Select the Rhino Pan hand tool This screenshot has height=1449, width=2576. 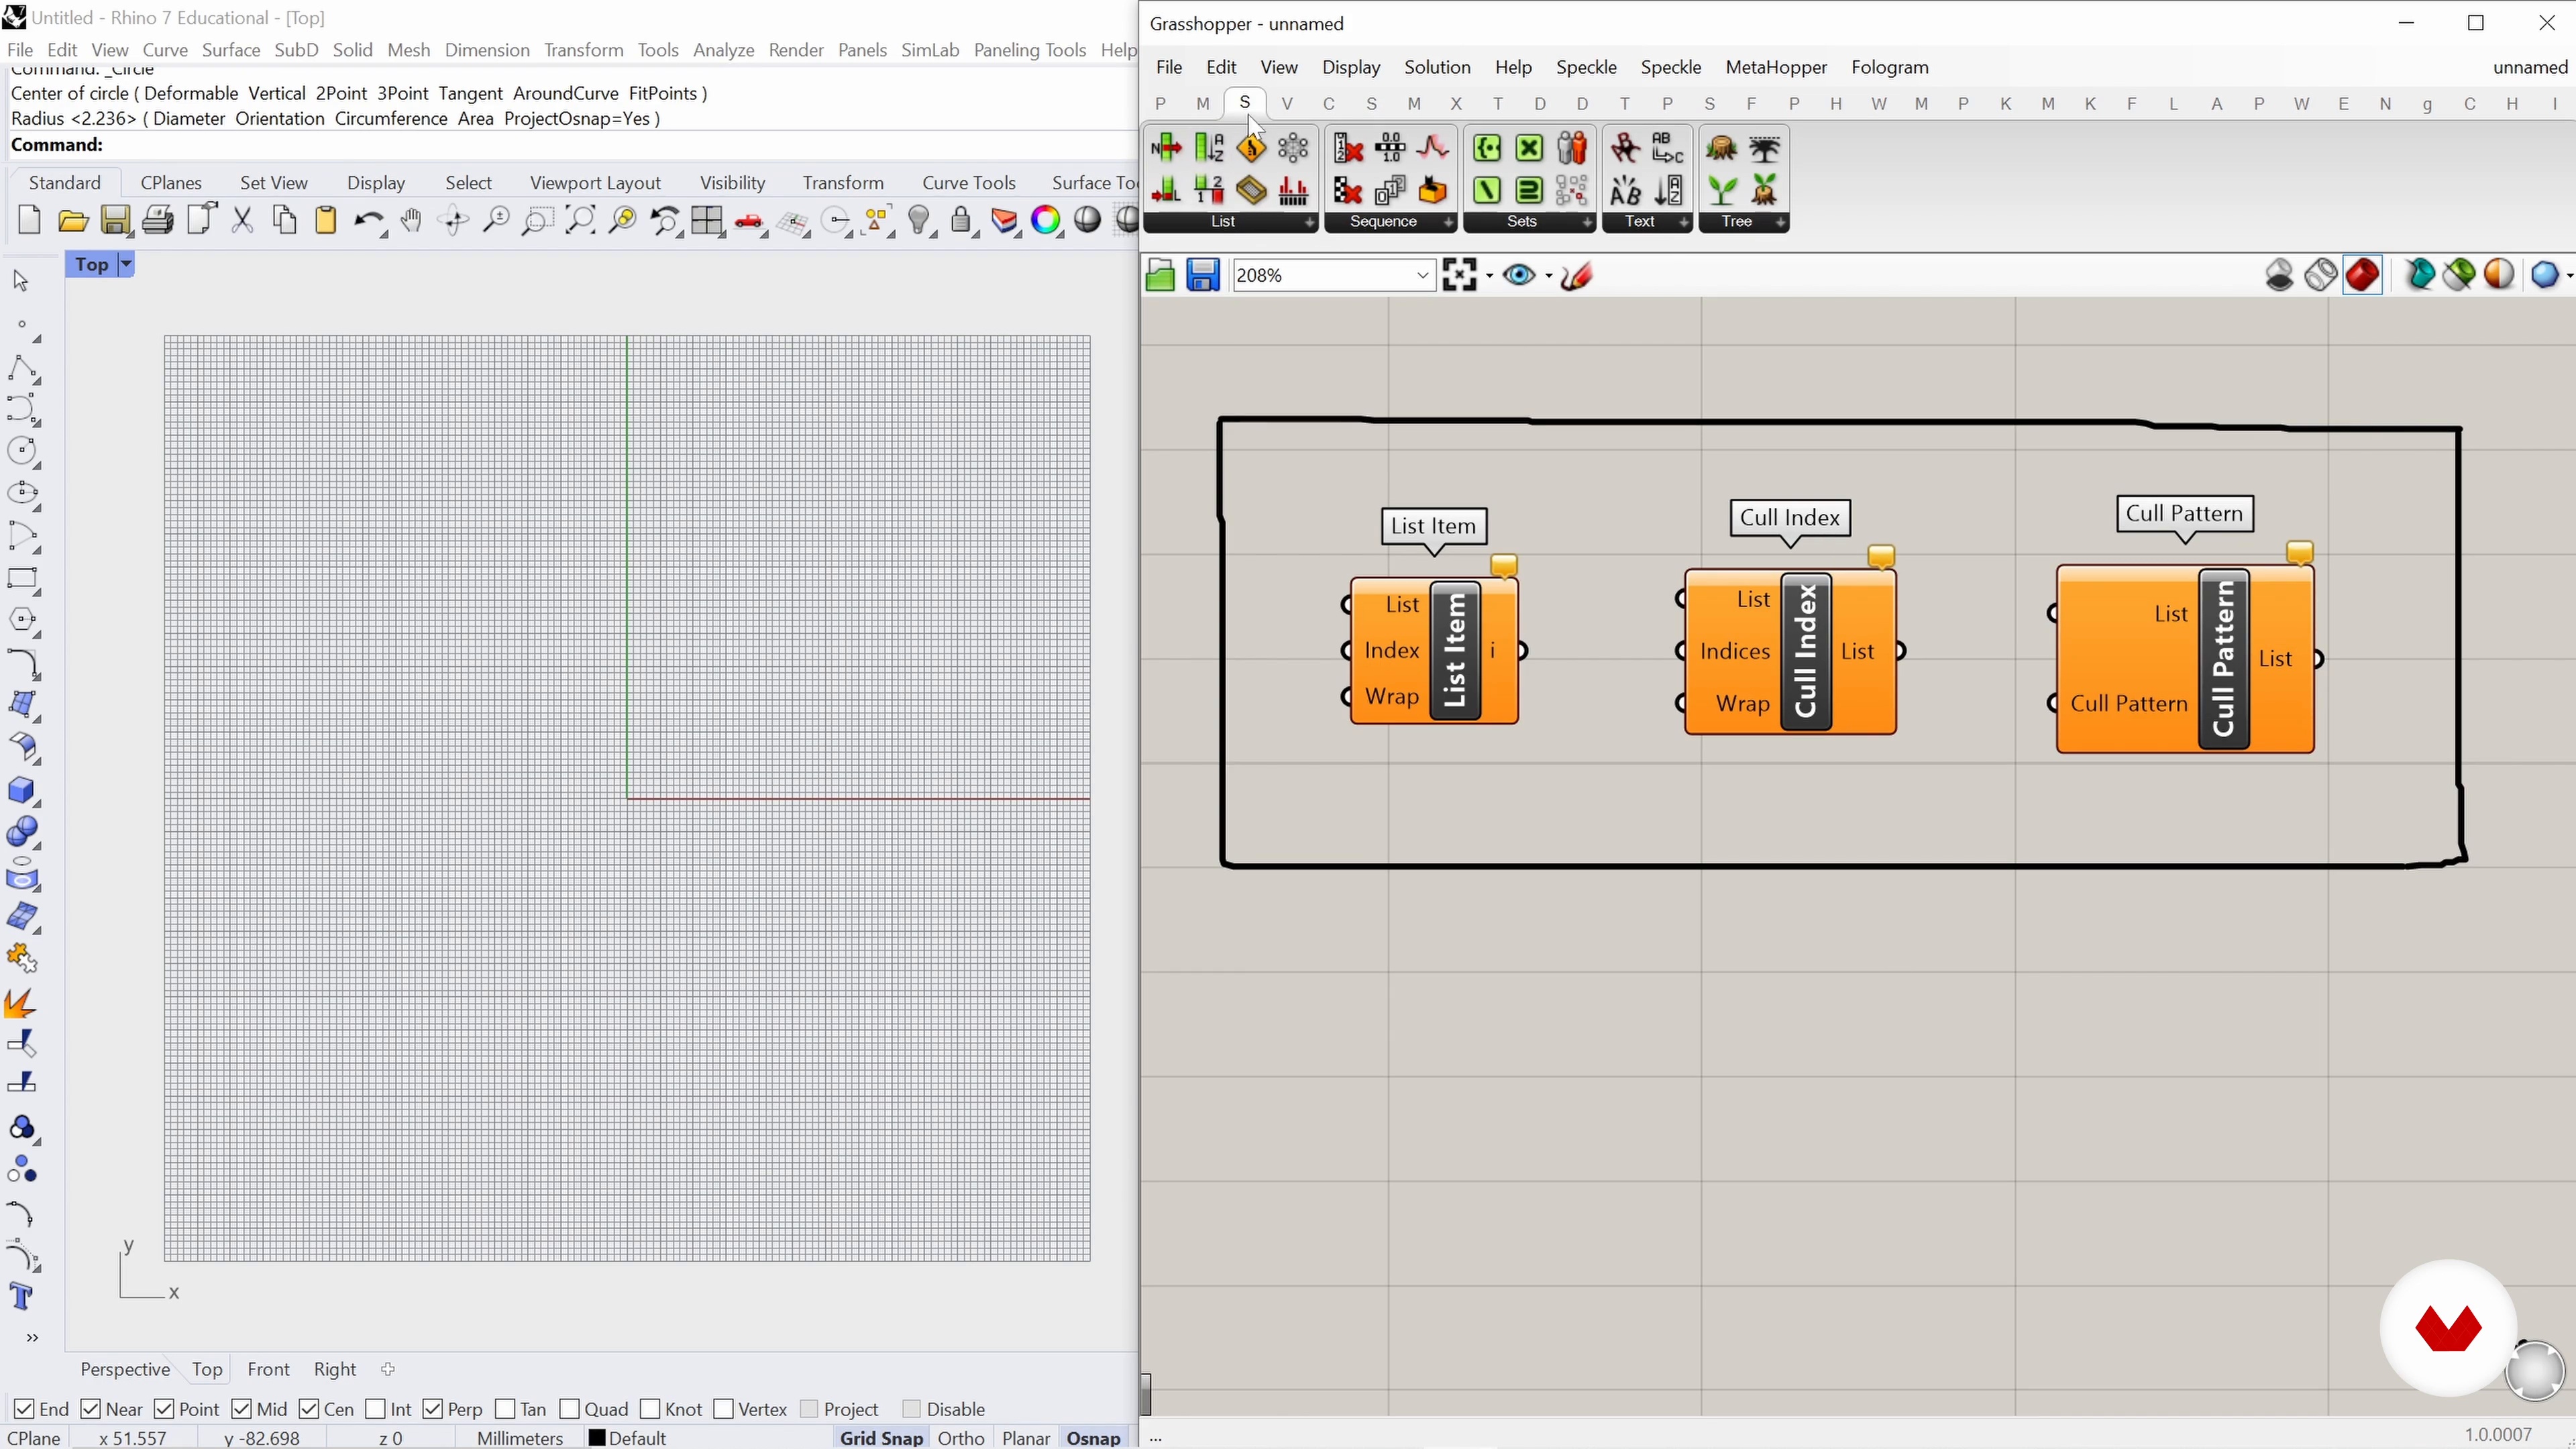[x=411, y=221]
